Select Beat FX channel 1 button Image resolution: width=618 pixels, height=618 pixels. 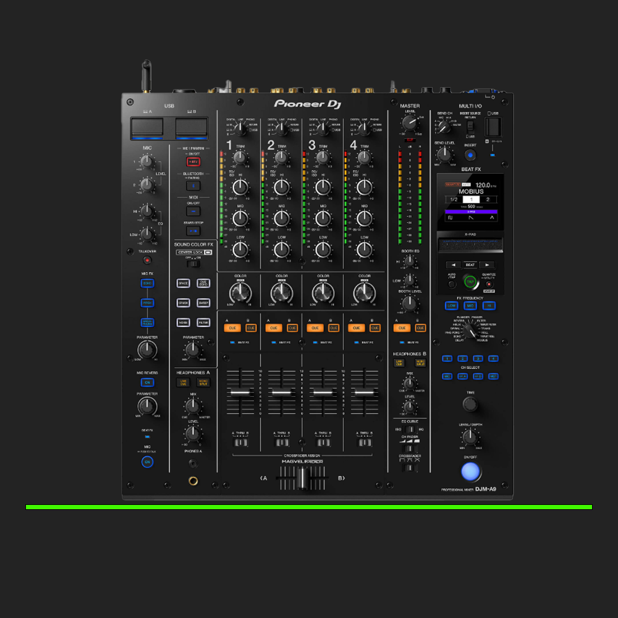coord(447,358)
